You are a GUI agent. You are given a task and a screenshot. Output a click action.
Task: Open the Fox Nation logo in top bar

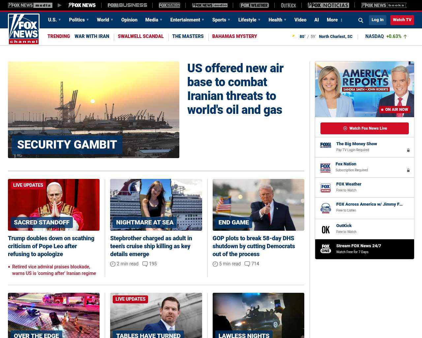point(169,5)
